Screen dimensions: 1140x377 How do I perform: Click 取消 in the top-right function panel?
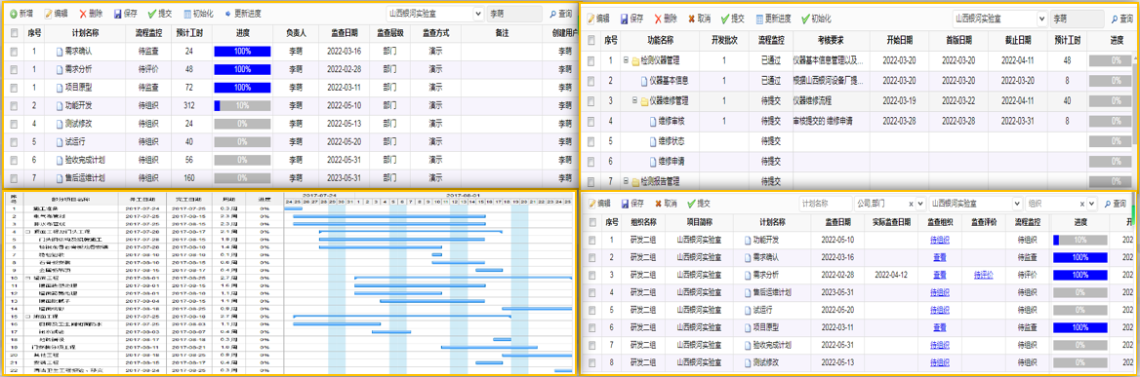click(698, 19)
